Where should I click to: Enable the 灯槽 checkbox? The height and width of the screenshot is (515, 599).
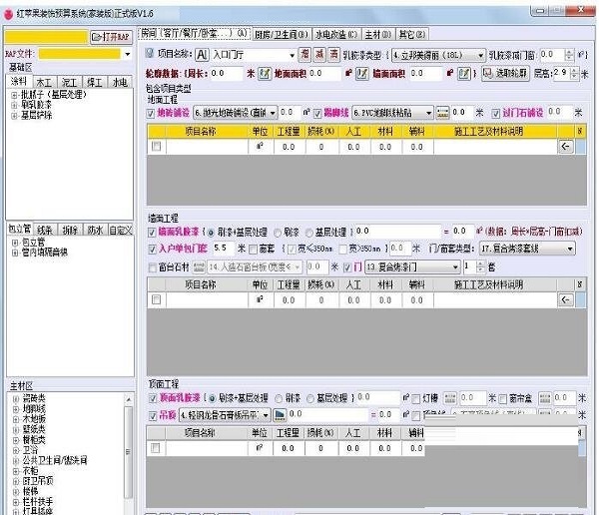tap(416, 399)
